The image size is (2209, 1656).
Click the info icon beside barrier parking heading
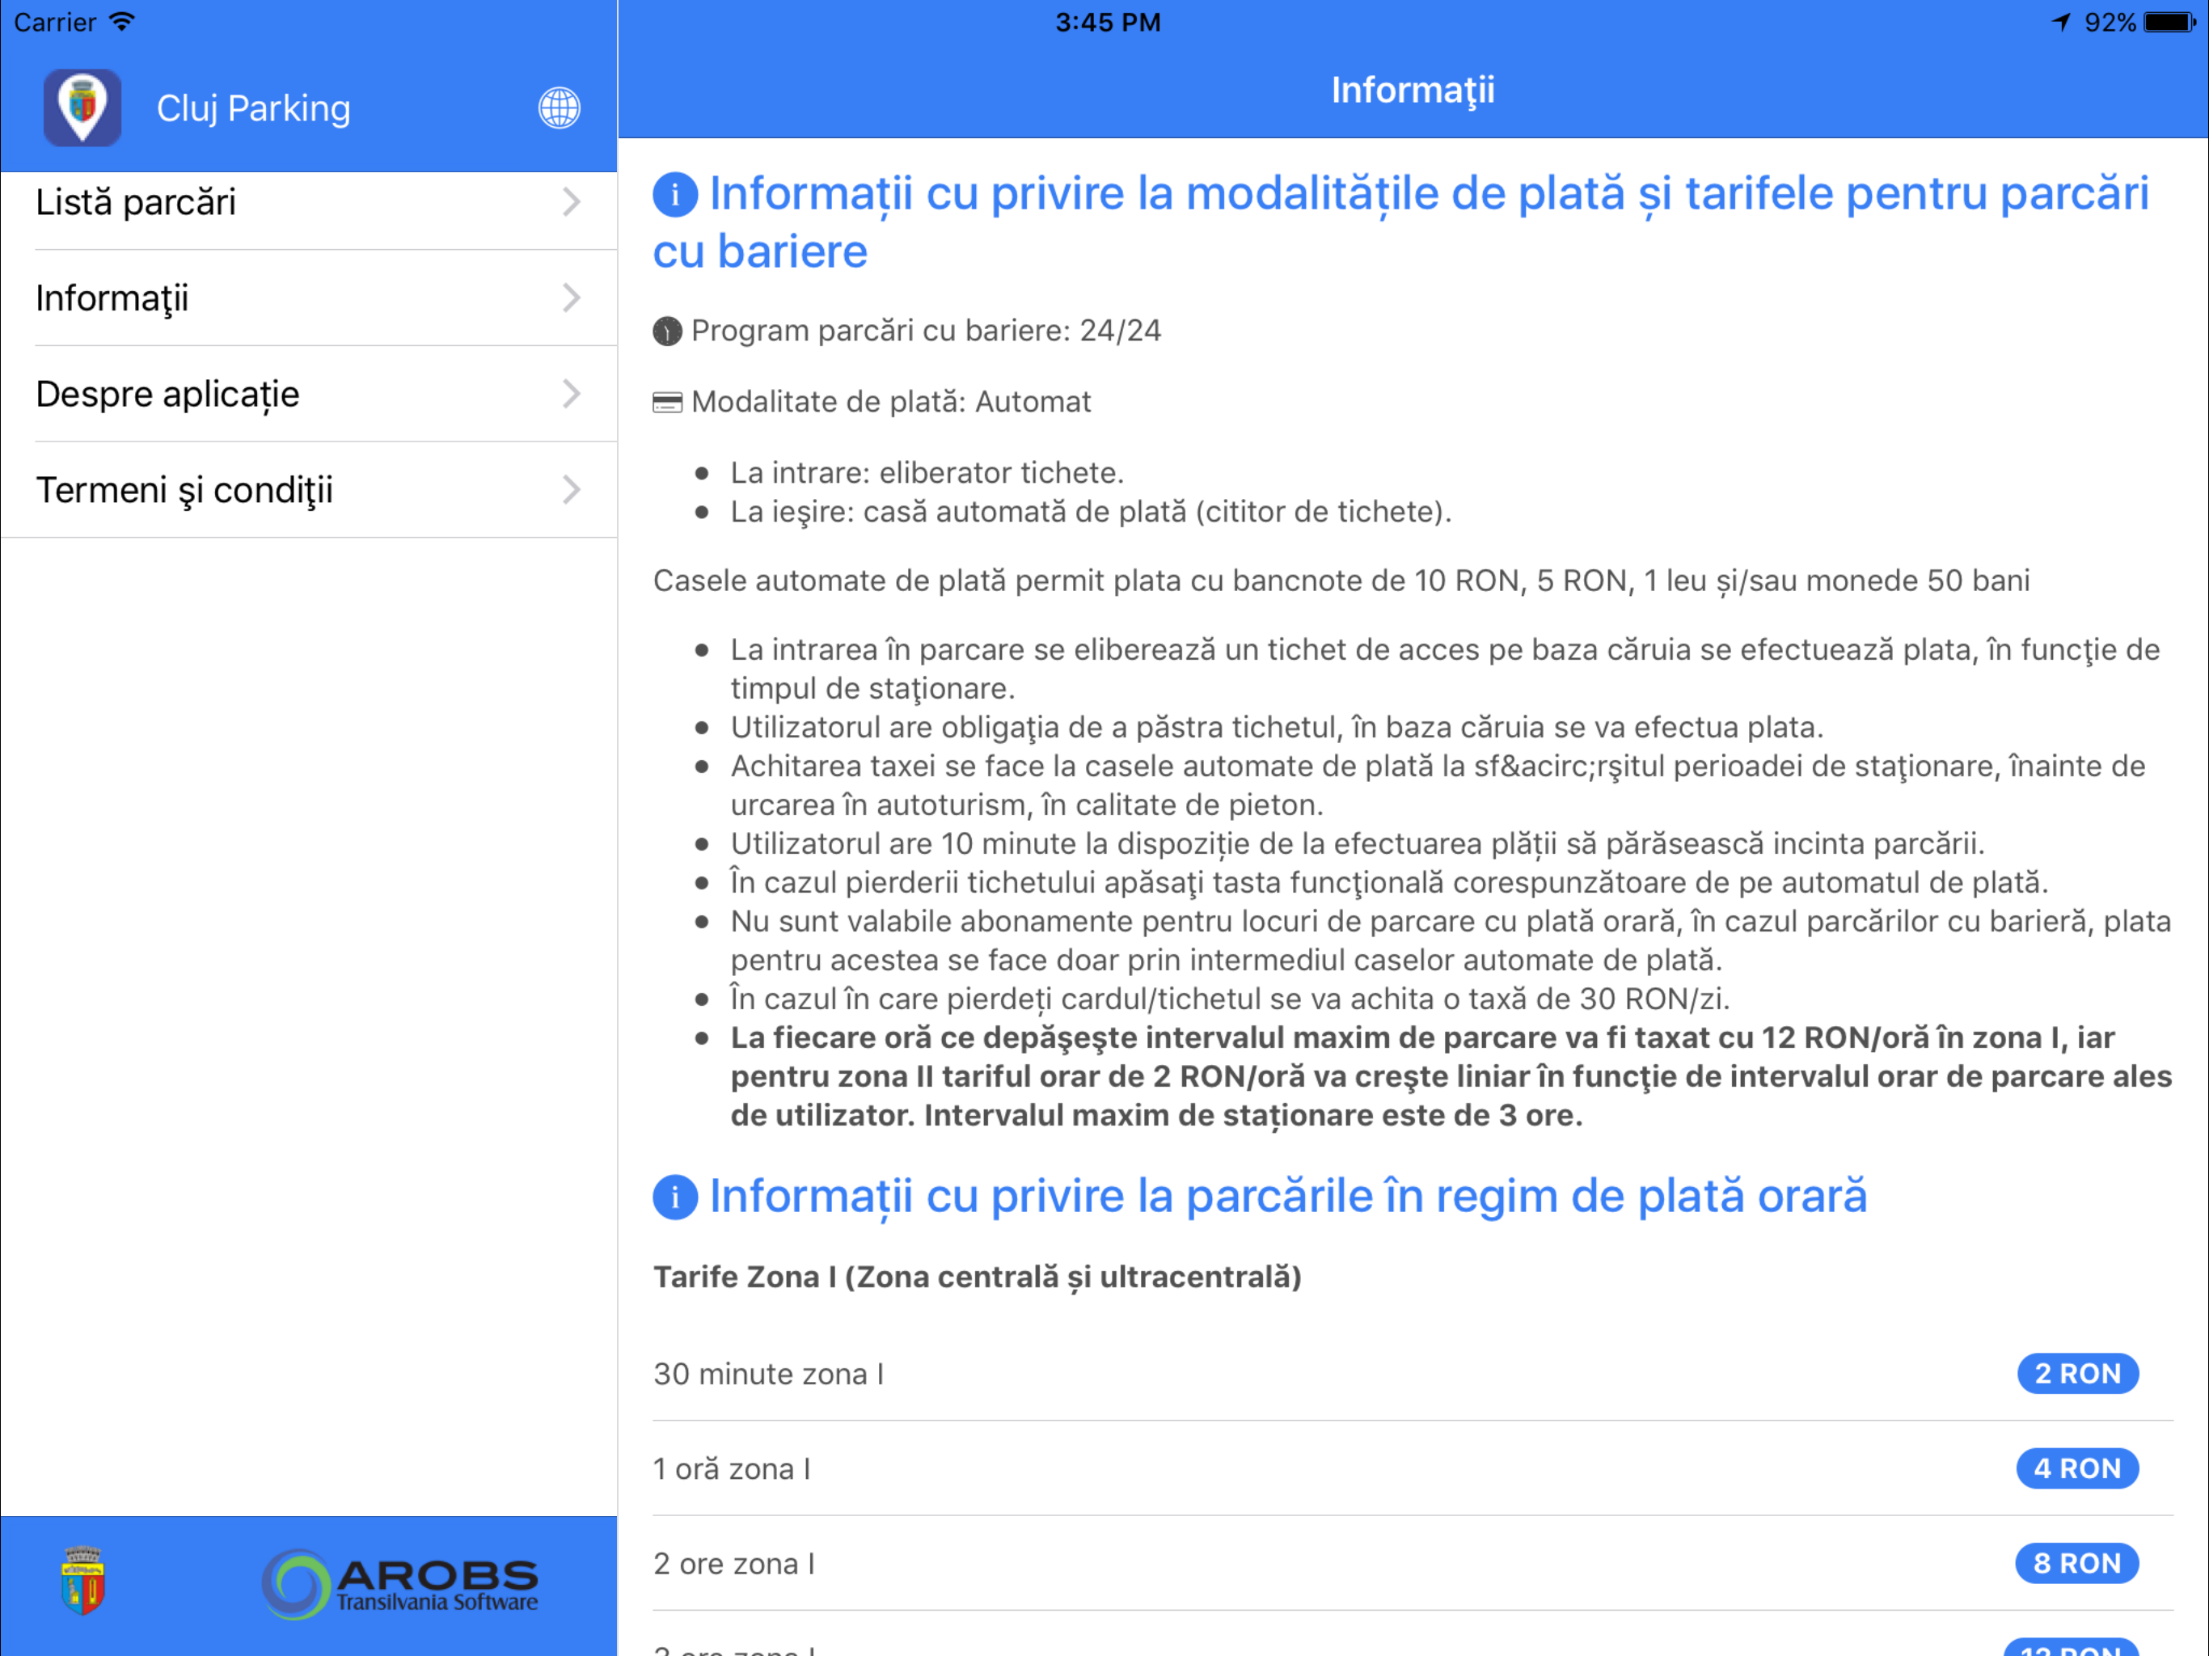click(x=675, y=195)
